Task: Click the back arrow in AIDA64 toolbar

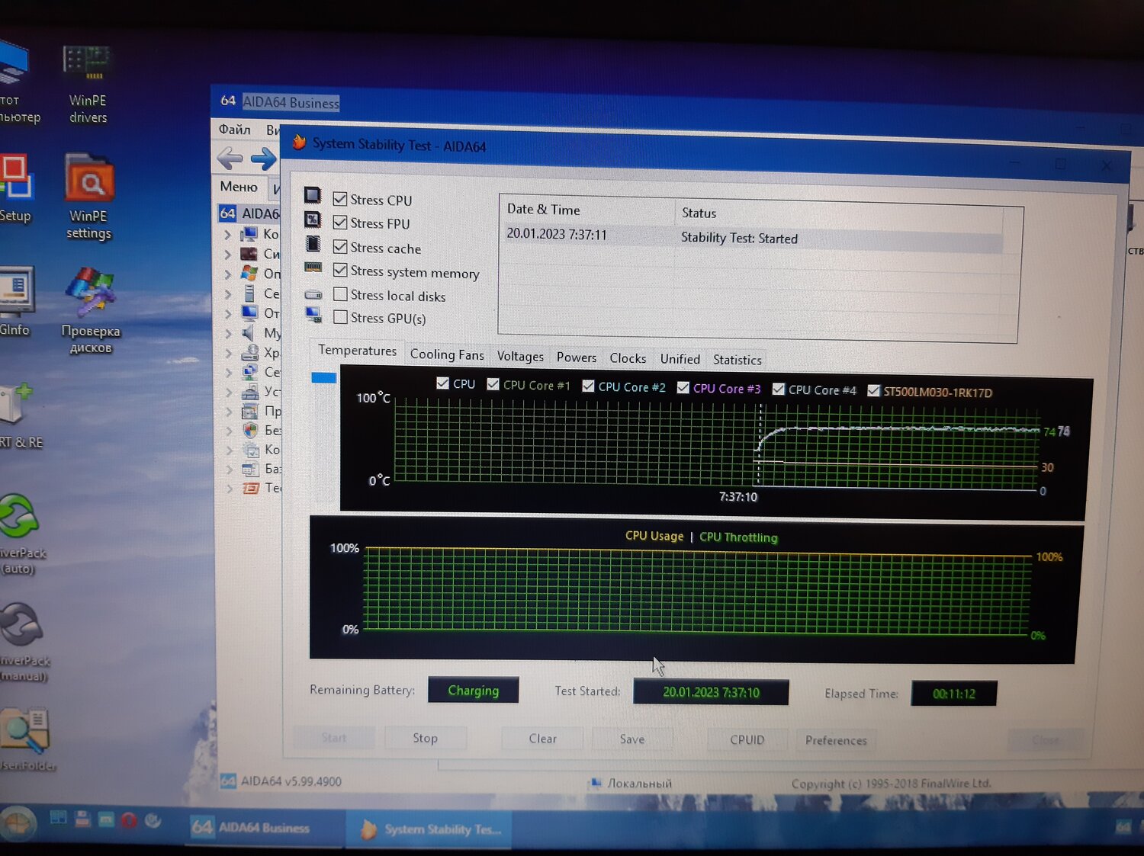Action: tap(230, 159)
